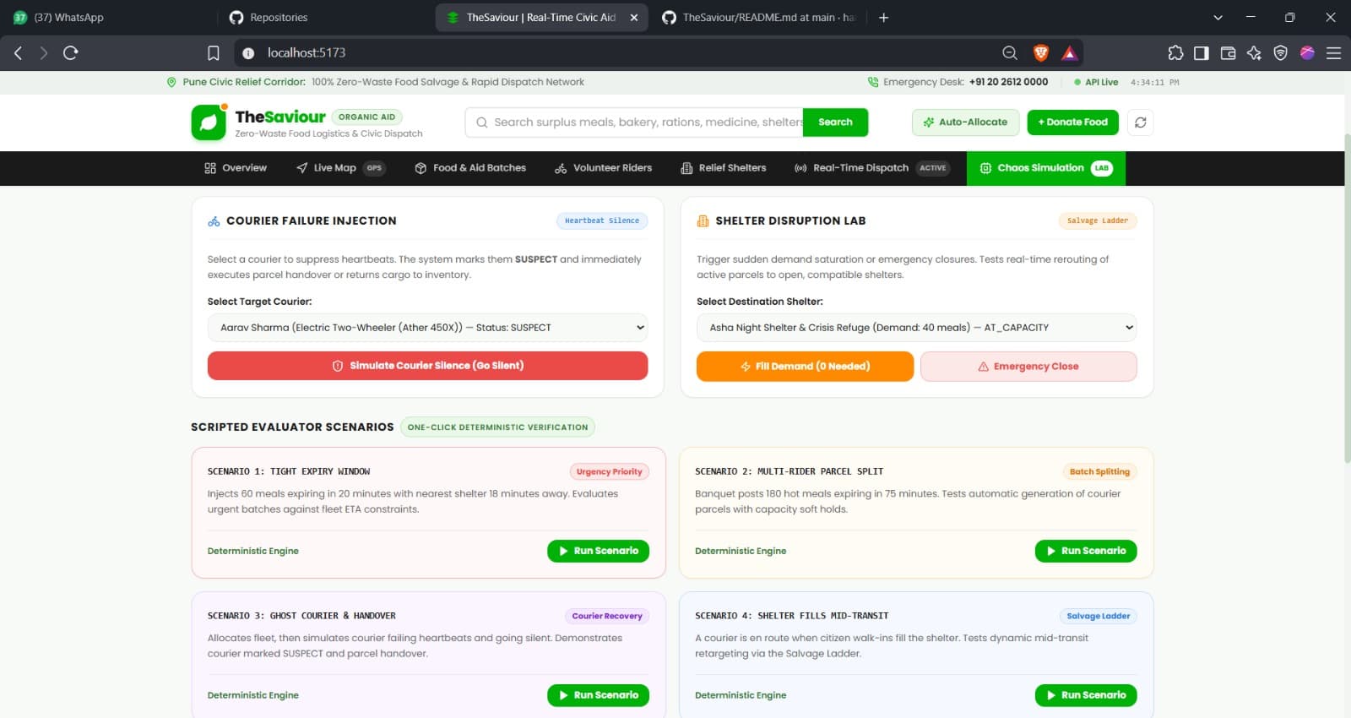Open the Brave VPN shield icon

click(1280, 52)
